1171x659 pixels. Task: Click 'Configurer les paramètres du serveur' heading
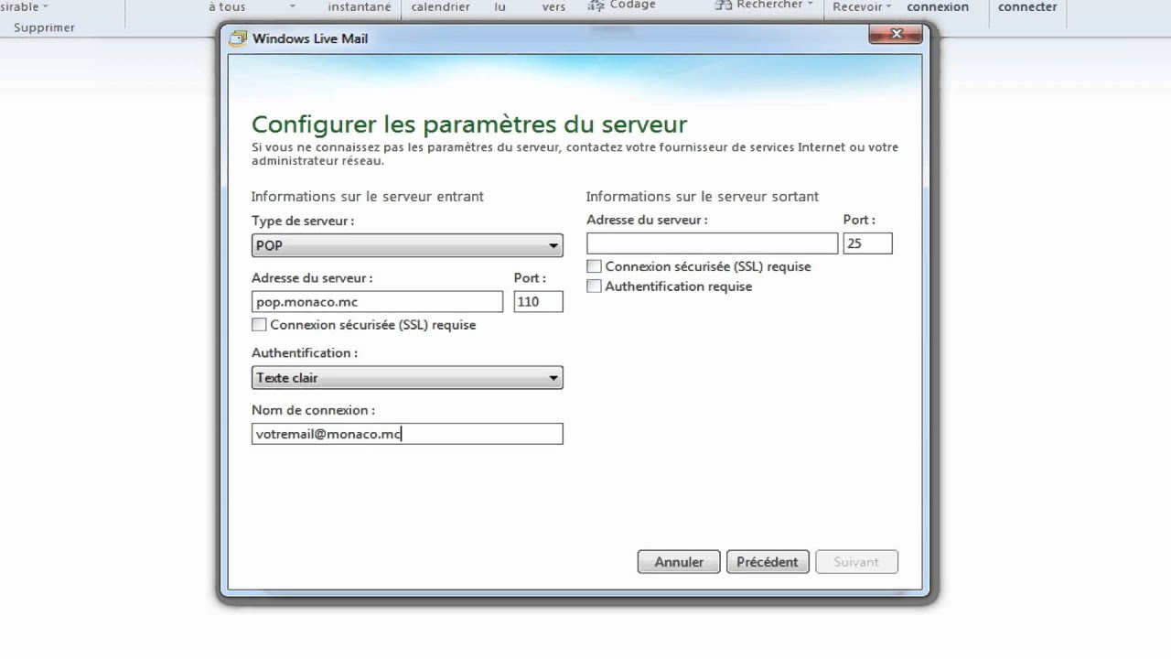(469, 124)
